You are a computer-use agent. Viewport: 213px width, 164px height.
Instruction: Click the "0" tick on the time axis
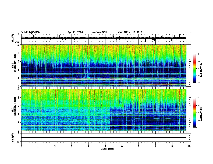21,146
